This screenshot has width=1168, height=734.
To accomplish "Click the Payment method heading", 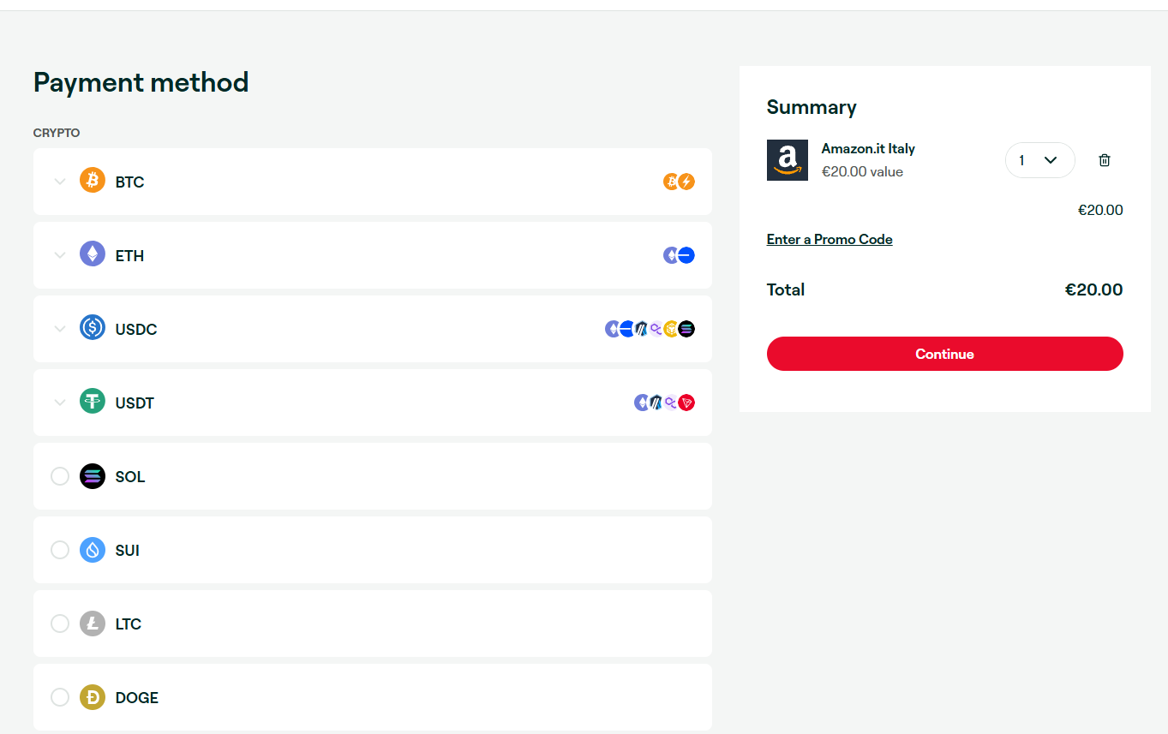I will 141,82.
